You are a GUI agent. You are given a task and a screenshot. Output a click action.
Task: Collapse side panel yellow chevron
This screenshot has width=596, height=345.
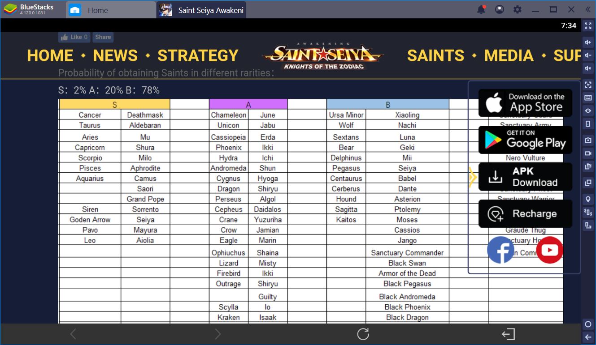coord(472,177)
